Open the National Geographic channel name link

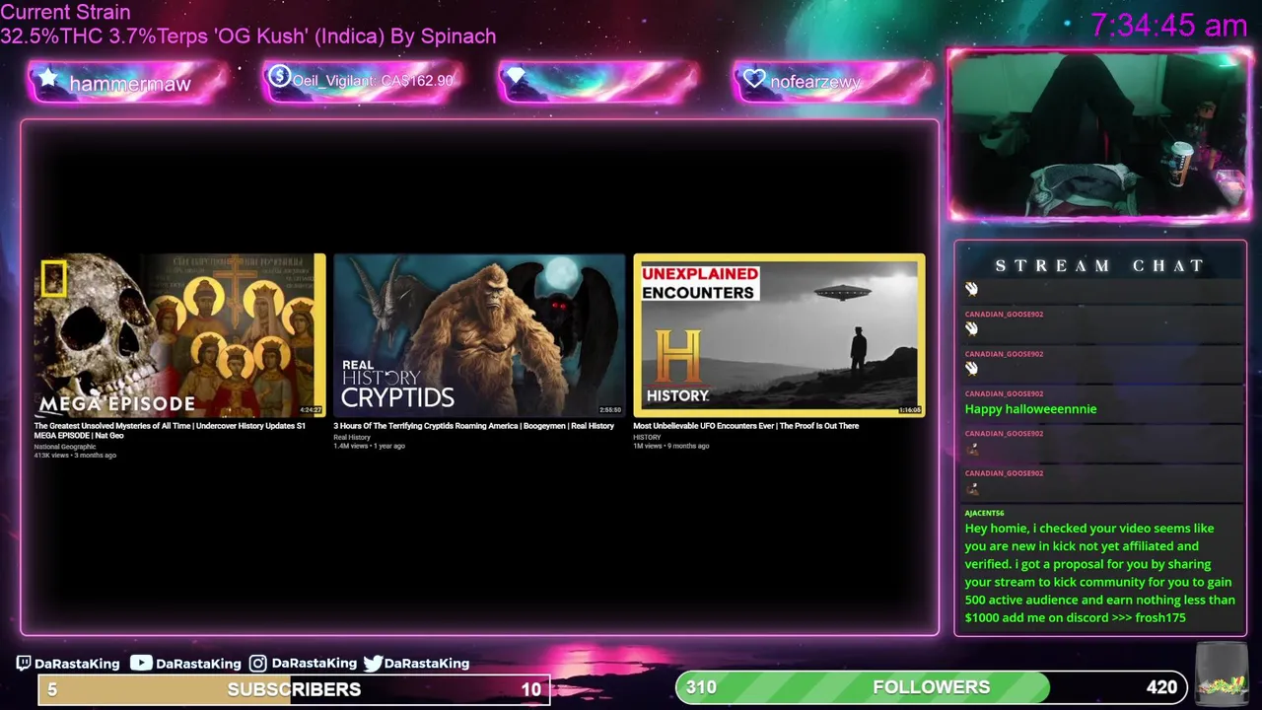[65, 447]
